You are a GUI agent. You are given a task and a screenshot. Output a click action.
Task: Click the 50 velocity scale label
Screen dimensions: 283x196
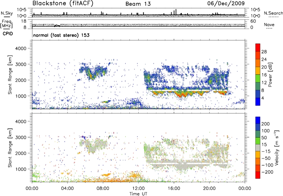tap(264, 138)
